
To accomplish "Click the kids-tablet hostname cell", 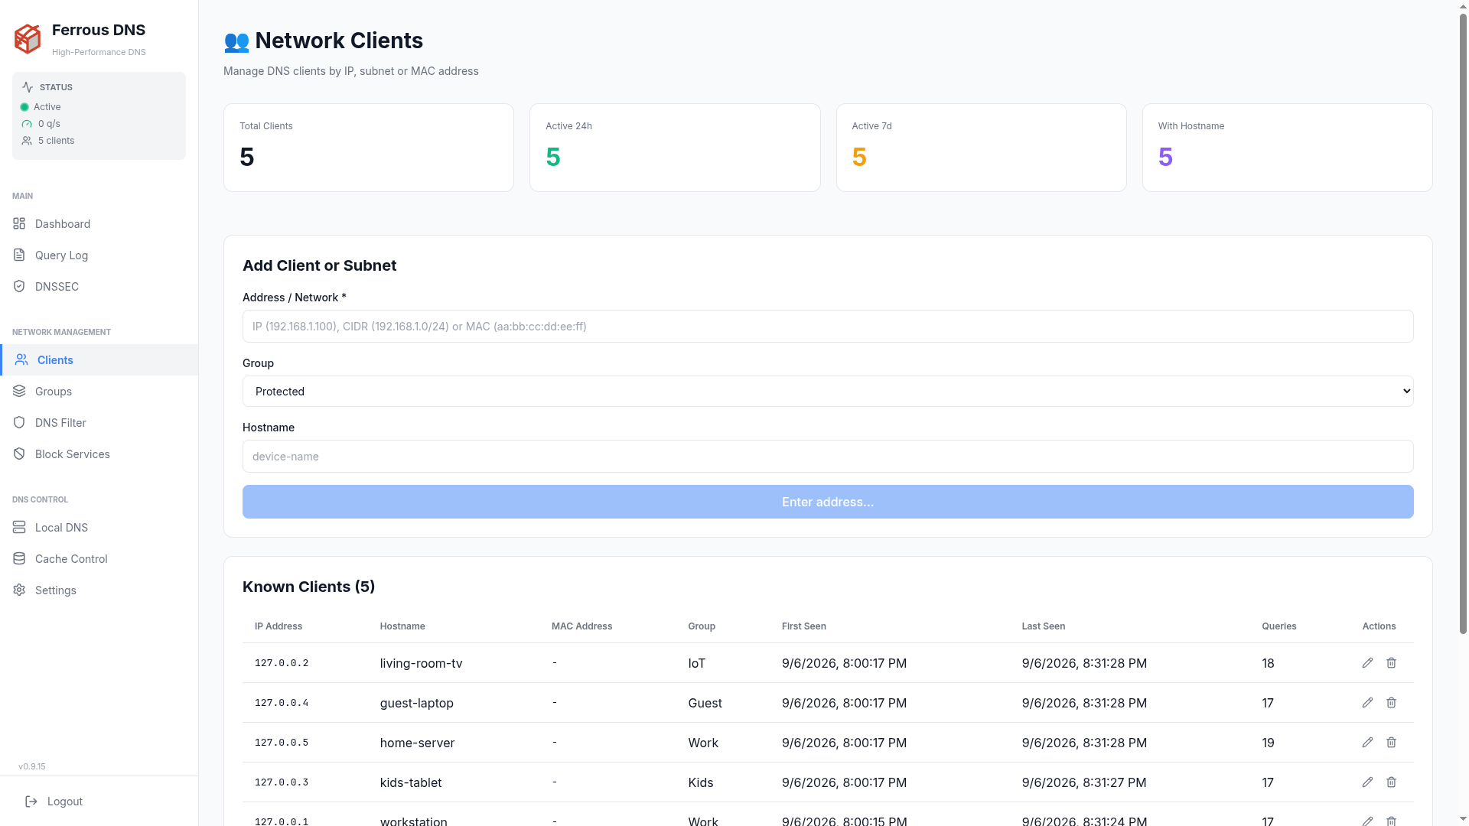I will [x=411, y=782].
